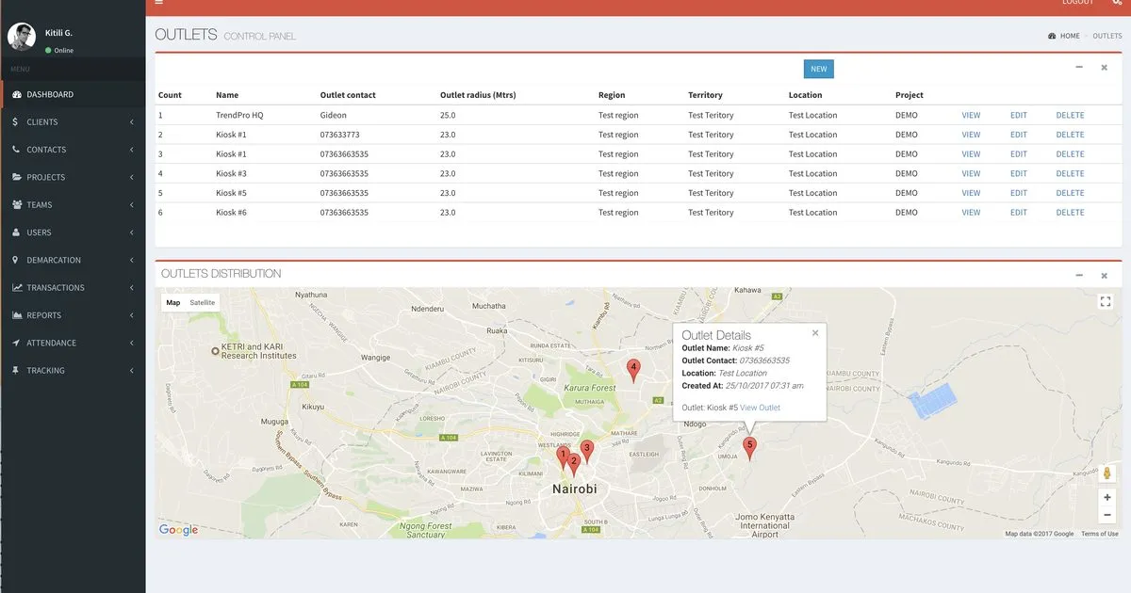Collapse the Outlets Distribution panel
The height and width of the screenshot is (593, 1131).
coord(1079,276)
